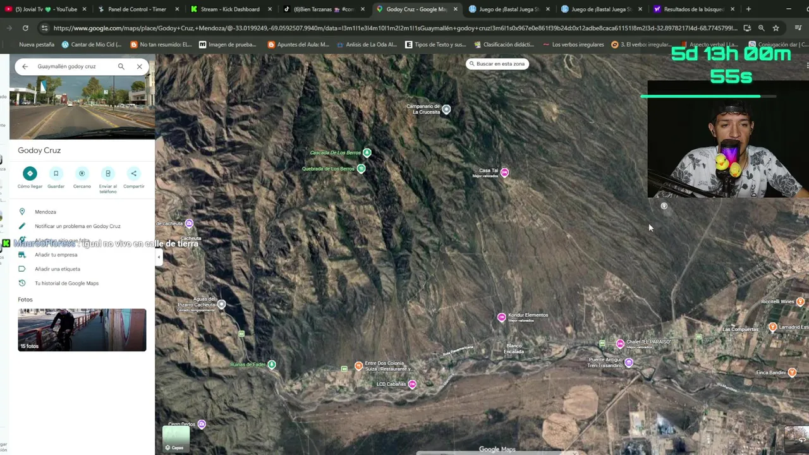Open the Tipos de Texto y sus bookmark
The height and width of the screenshot is (455, 809).
point(435,45)
